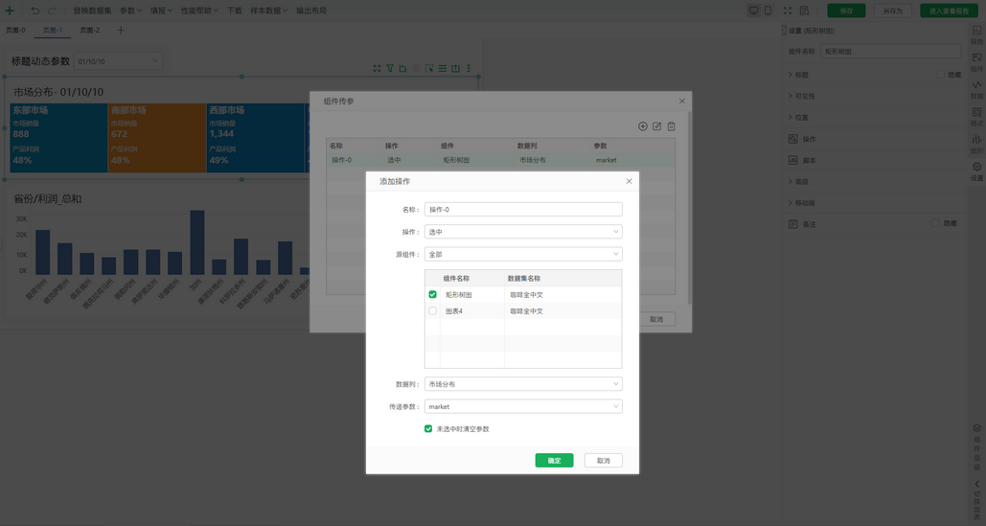Click 取消 in the 添加操作 dialog
Image resolution: width=986 pixels, height=526 pixels.
pyautogui.click(x=603, y=461)
